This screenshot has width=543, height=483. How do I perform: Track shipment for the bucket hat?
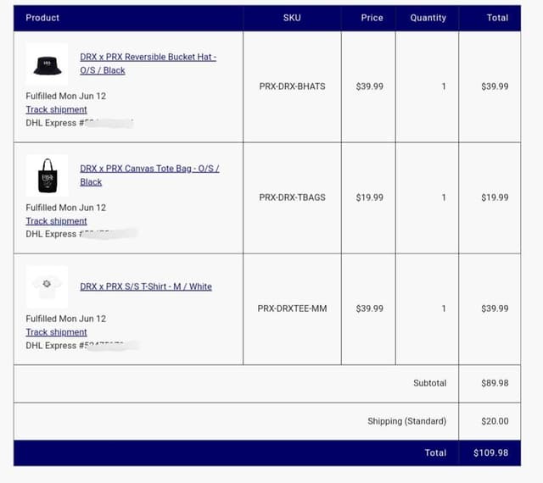pyautogui.click(x=56, y=109)
